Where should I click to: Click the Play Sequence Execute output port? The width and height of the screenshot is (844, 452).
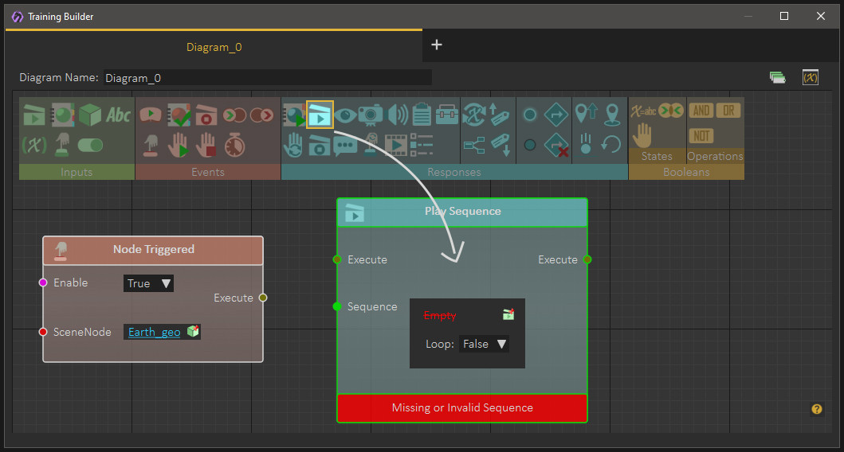[x=587, y=259]
